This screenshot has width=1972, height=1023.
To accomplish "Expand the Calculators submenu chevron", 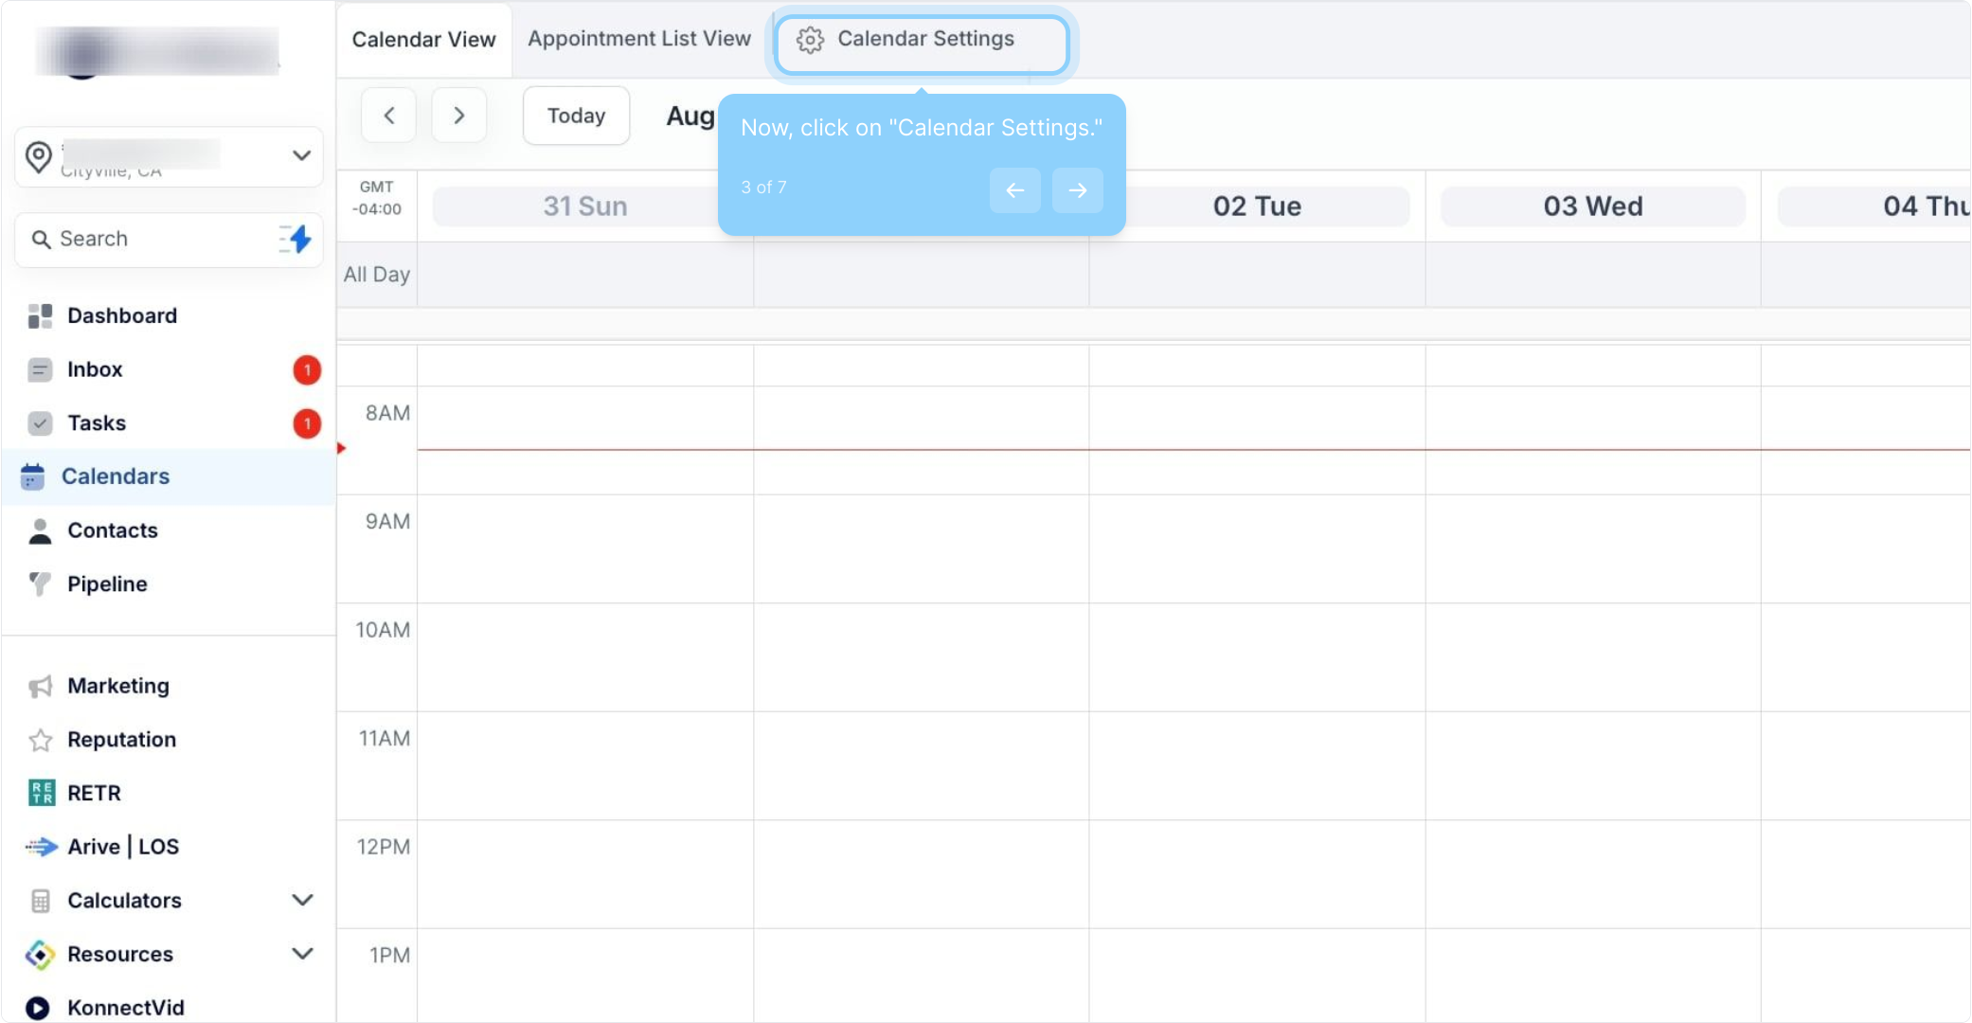I will 302,900.
